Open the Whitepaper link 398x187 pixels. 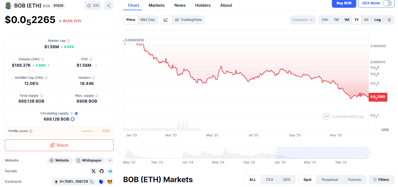coord(89,160)
